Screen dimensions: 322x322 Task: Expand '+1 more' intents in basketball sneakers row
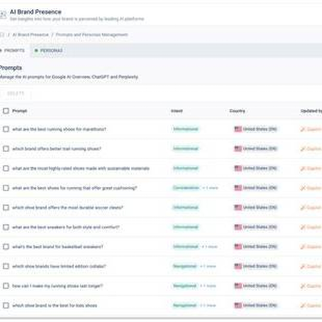(x=209, y=247)
